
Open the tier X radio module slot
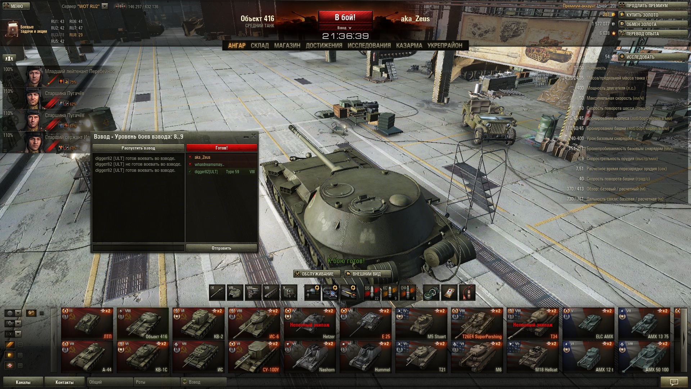[x=289, y=292]
